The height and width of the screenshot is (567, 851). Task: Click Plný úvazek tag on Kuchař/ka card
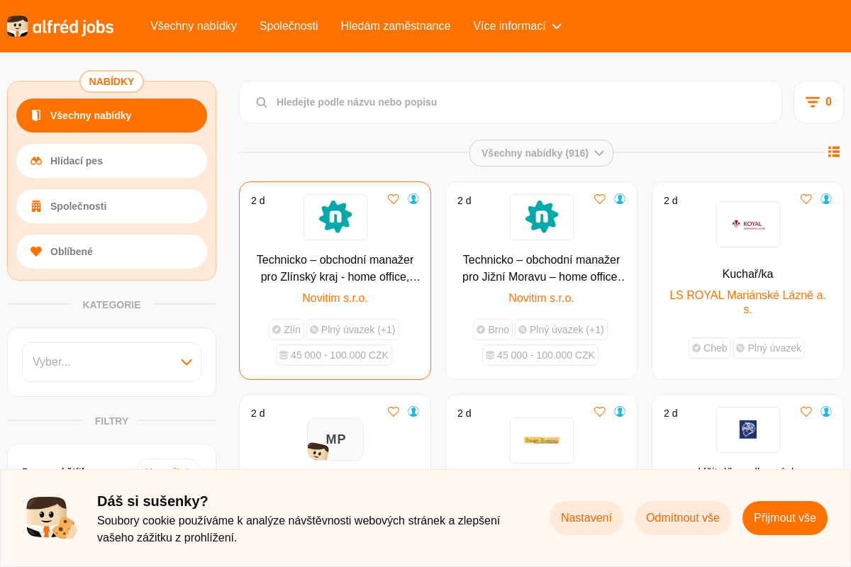[769, 348]
